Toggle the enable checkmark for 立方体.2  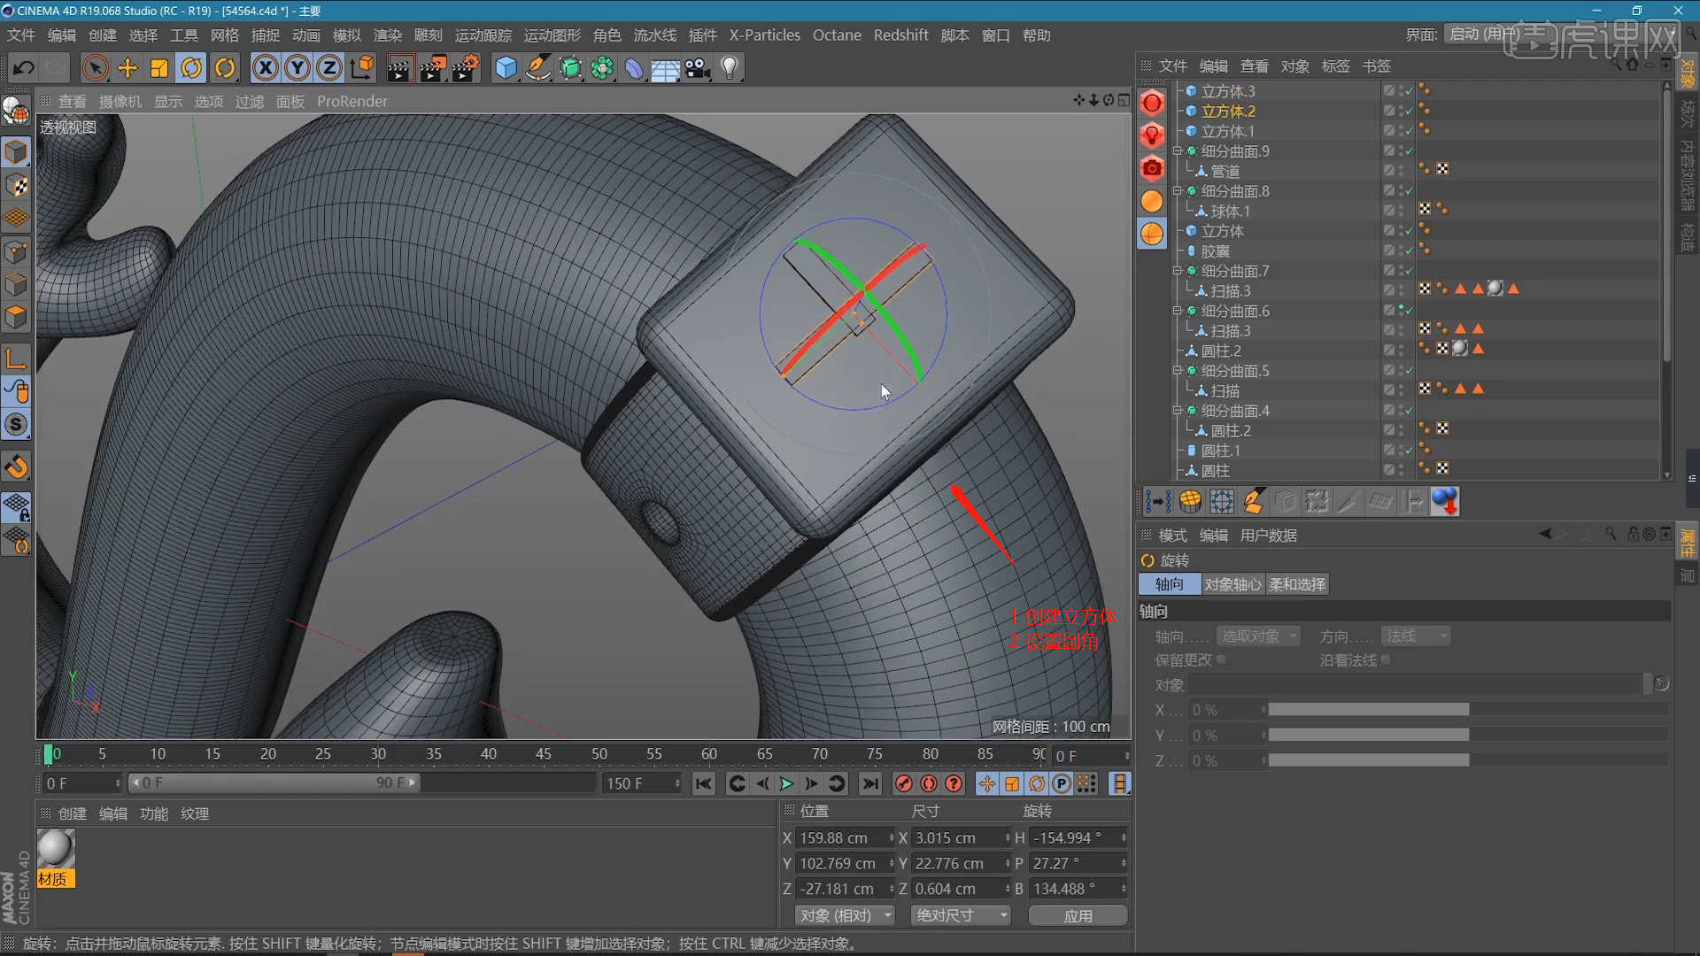click(x=1409, y=111)
